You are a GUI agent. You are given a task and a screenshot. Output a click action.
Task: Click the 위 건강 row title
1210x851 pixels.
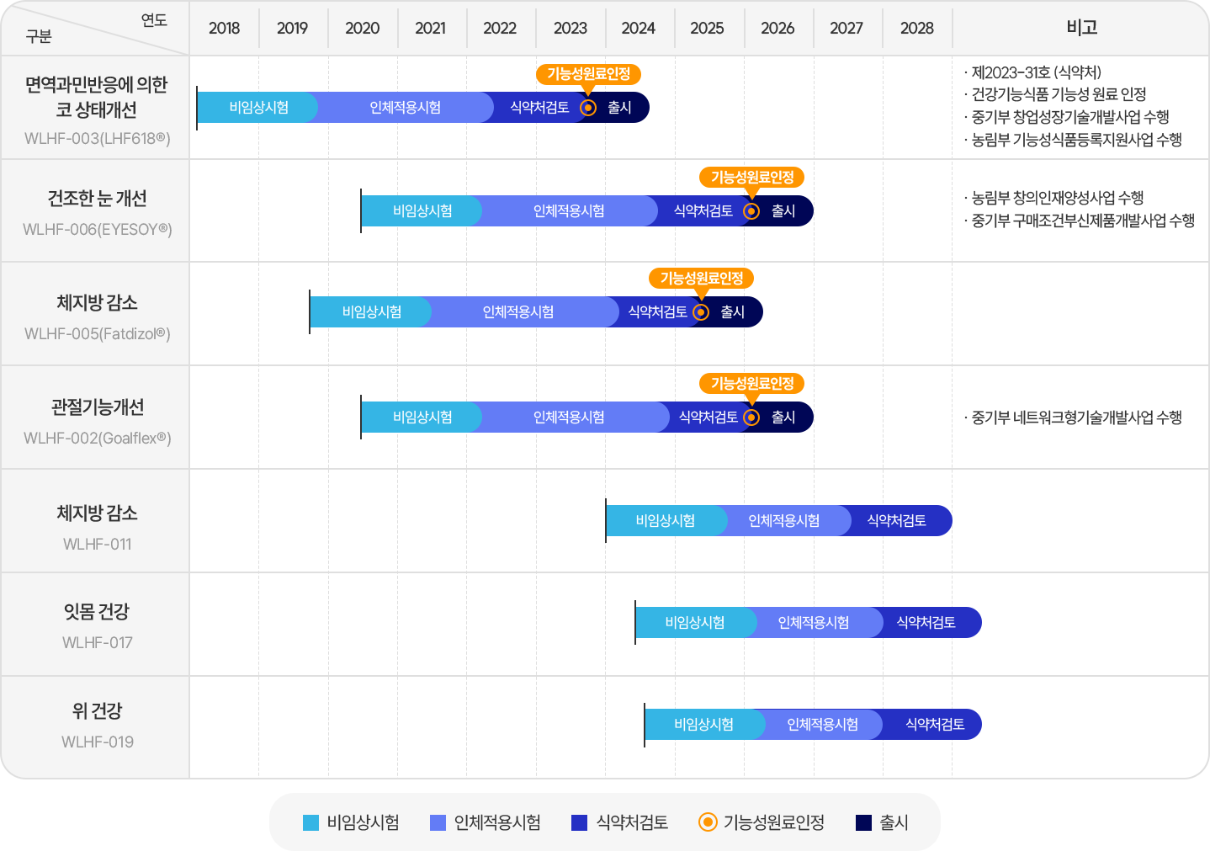pyautogui.click(x=98, y=711)
